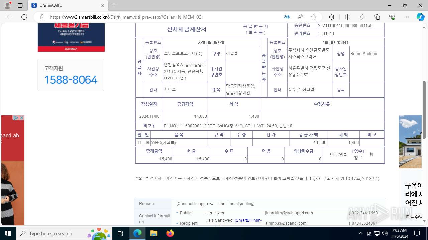Click the 전자세금계산서 document title
The height and width of the screenshot is (240, 428).
[x=187, y=29]
